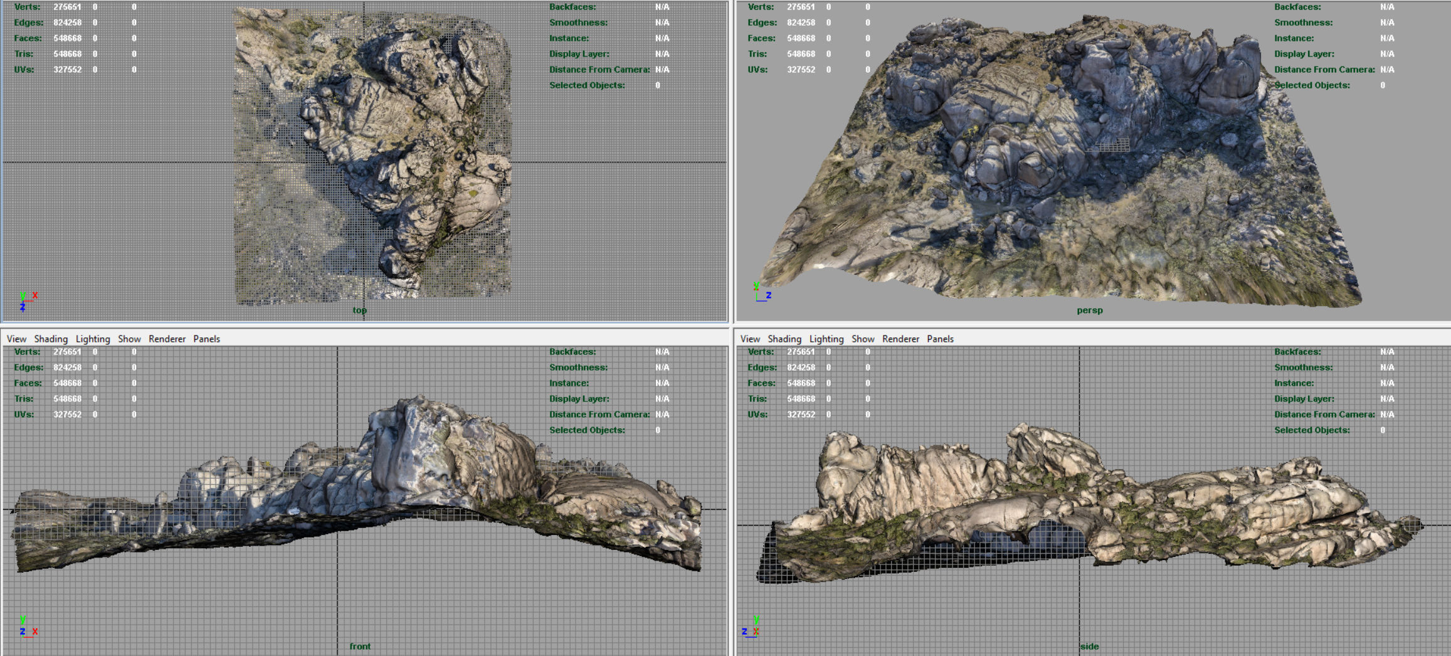Click 'Verts:' count 275651 in the front view
The image size is (1451, 656).
(x=67, y=352)
